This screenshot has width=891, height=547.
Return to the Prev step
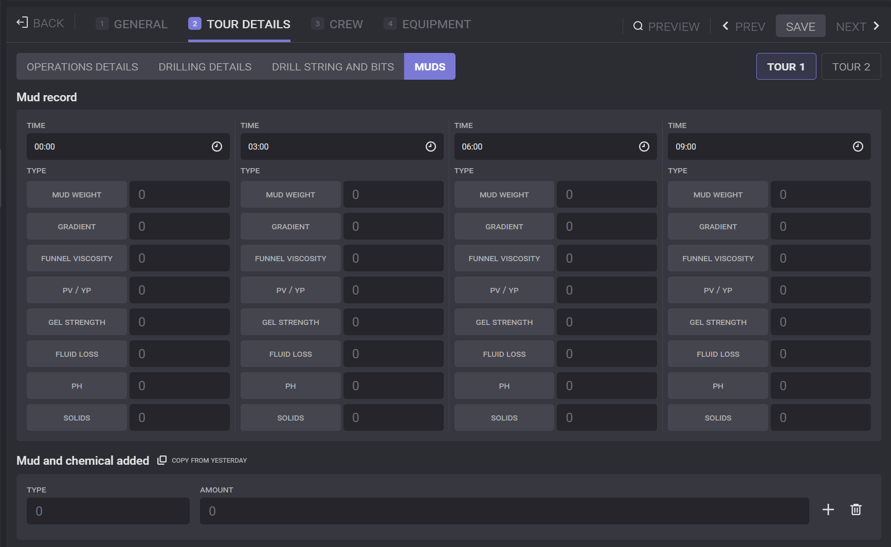click(743, 26)
